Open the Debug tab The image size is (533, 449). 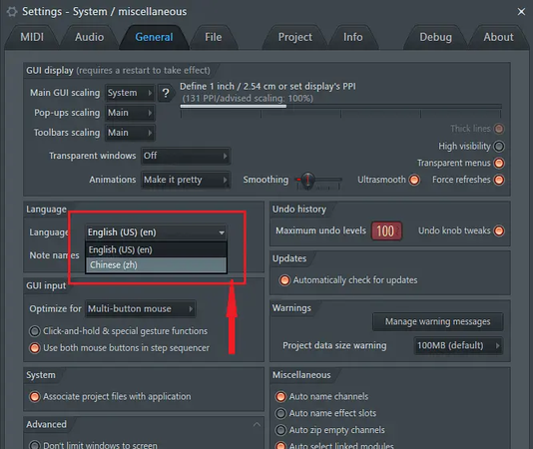pyautogui.click(x=435, y=37)
